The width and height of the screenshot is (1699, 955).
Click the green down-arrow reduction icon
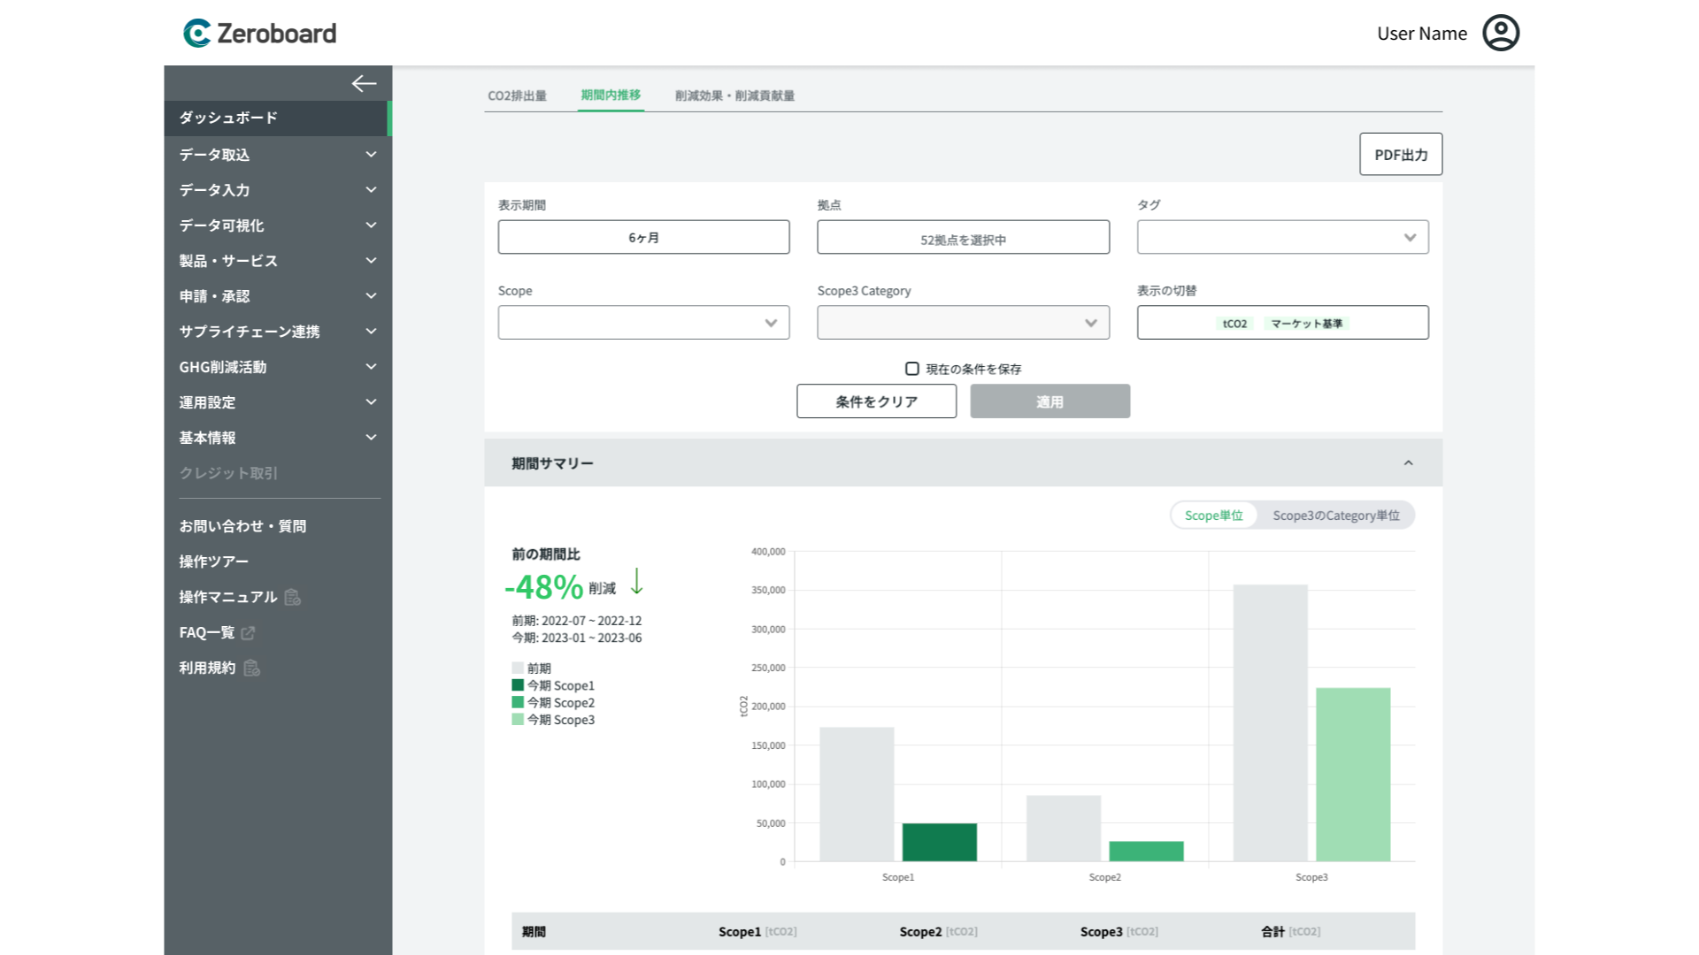pos(636,582)
